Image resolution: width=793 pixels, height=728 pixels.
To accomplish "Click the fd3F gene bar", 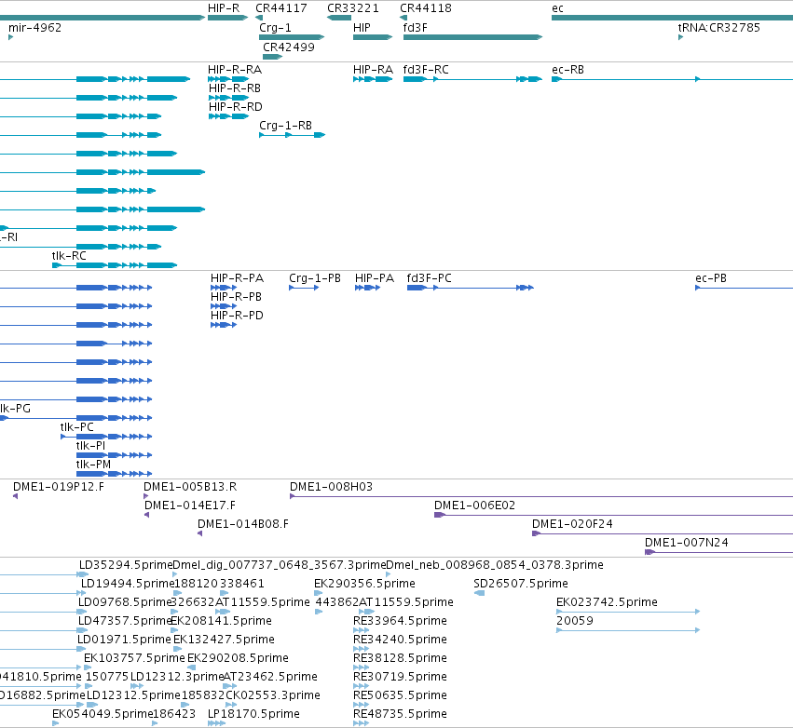I will tap(472, 37).
